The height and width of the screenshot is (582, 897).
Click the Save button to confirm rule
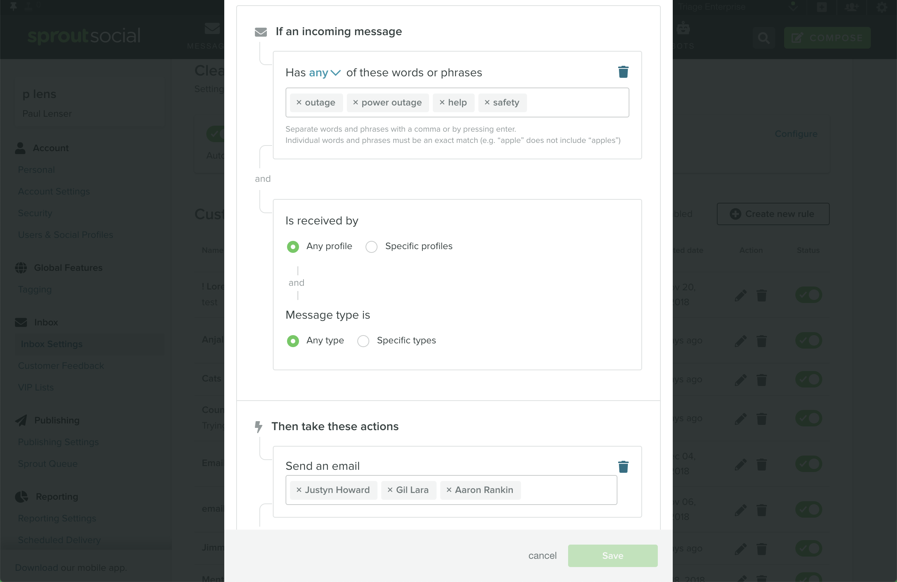pyautogui.click(x=612, y=556)
